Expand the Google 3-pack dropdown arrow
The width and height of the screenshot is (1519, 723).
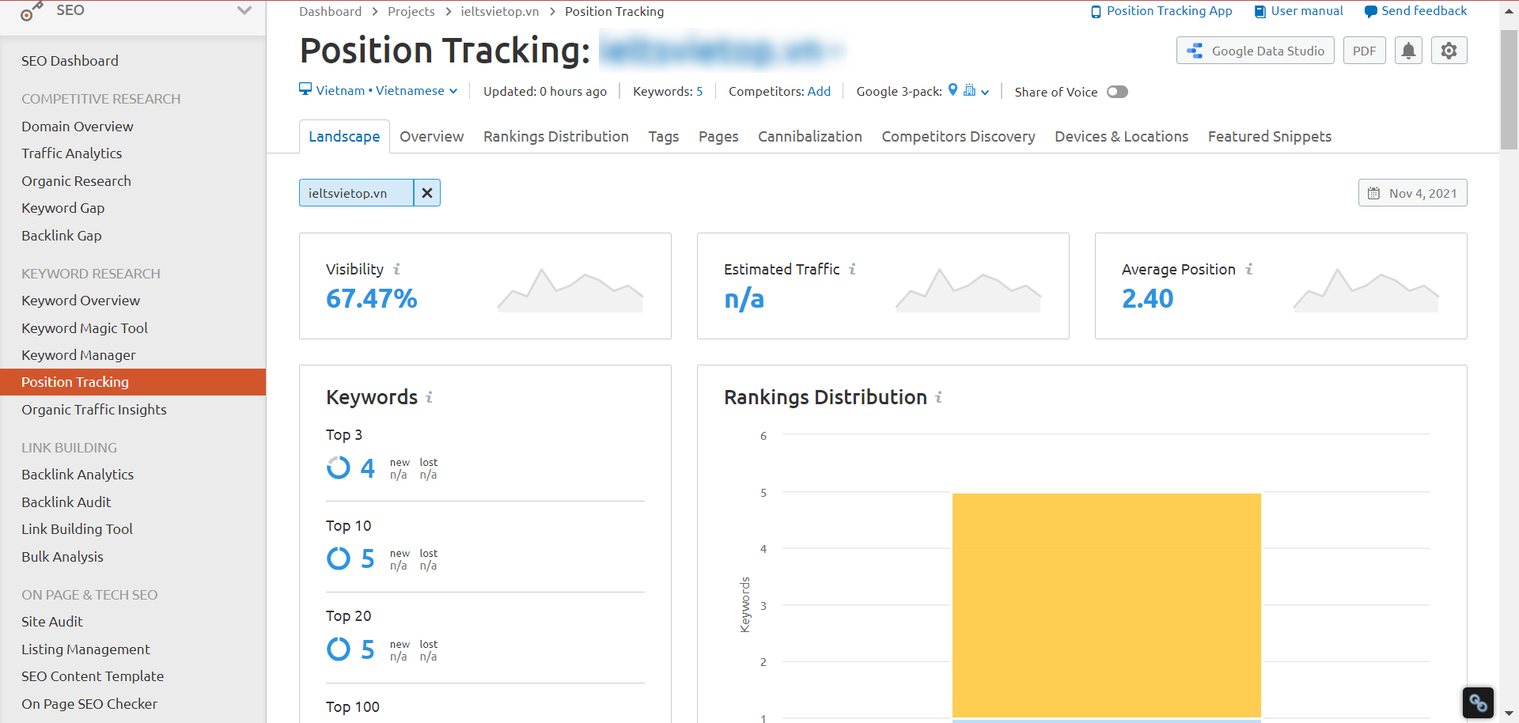[985, 93]
